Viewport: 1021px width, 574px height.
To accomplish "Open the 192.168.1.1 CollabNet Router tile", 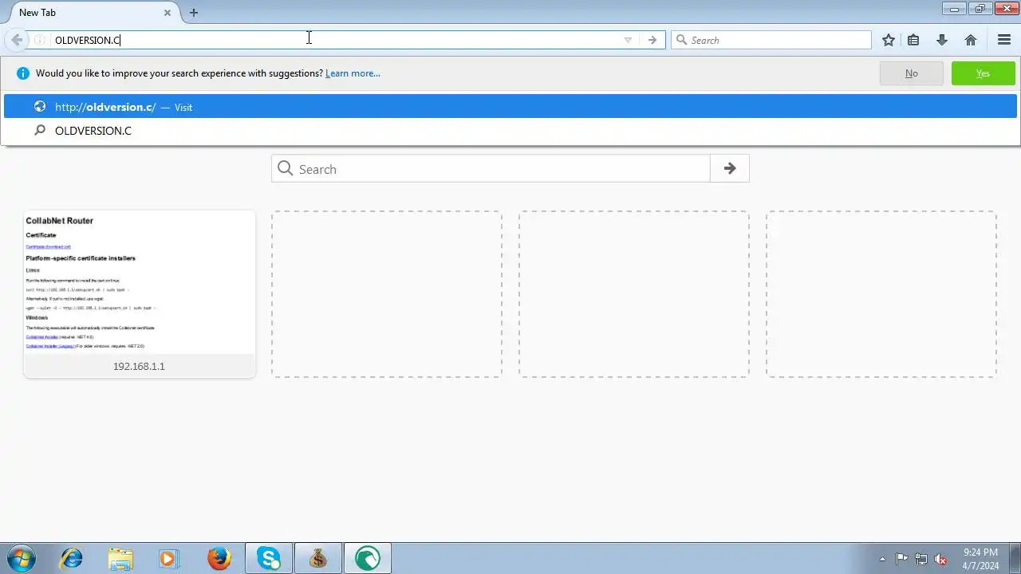I will pos(140,294).
